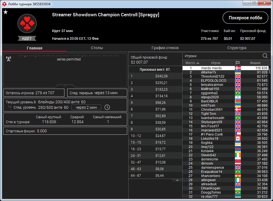Click Christian3561's Denmark flag
Viewport: 273px width, 201px height.
coord(238,109)
